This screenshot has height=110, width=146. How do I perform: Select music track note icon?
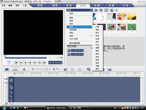coord(11,100)
